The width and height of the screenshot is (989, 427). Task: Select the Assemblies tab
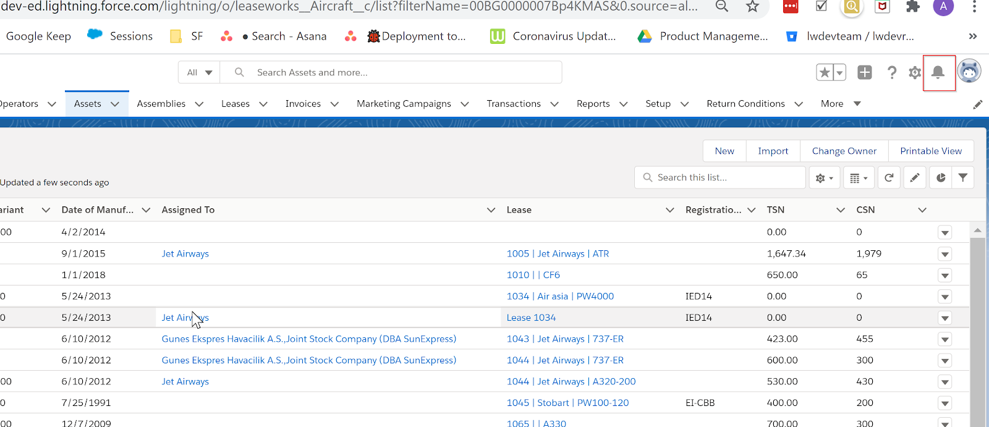click(x=161, y=104)
